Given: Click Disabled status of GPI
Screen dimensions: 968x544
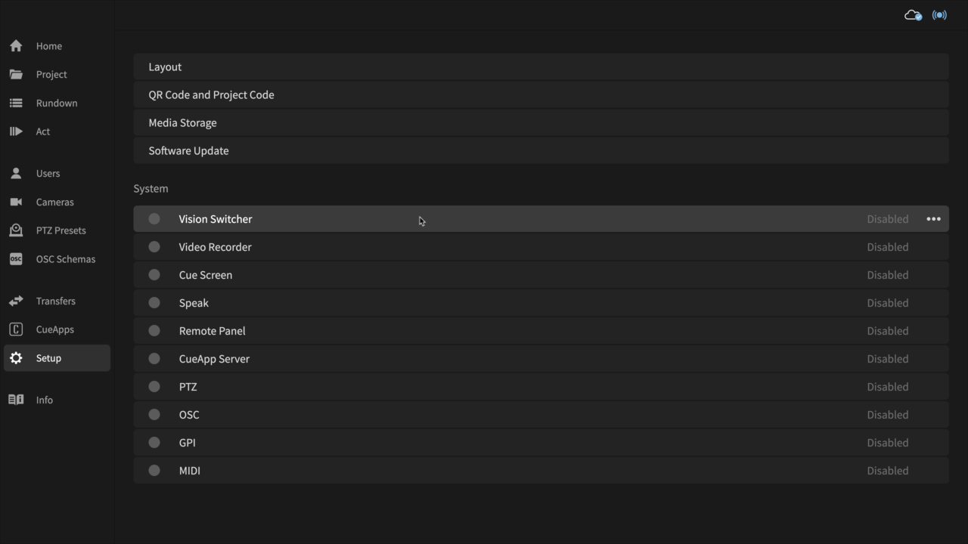Looking at the screenshot, I should (888, 443).
